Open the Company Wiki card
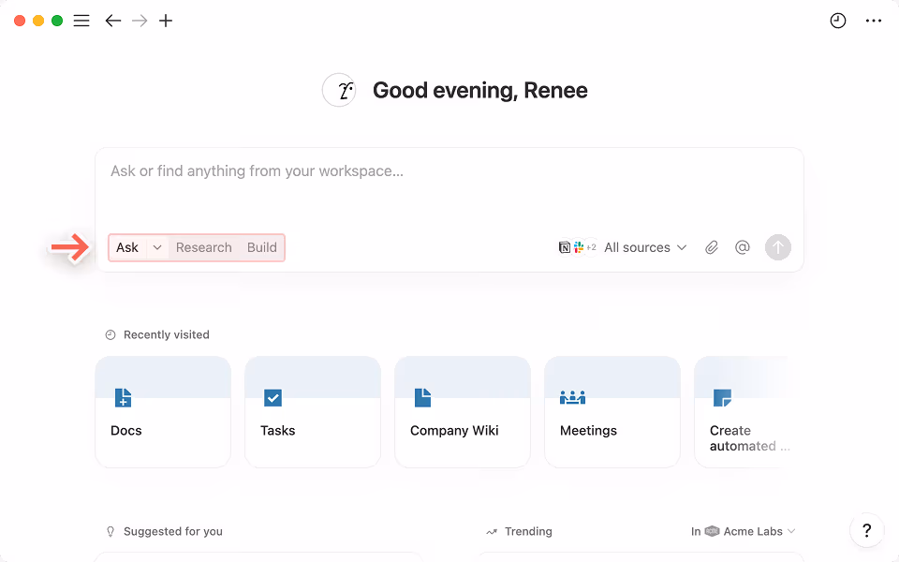Image resolution: width=899 pixels, height=562 pixels. [x=462, y=412]
